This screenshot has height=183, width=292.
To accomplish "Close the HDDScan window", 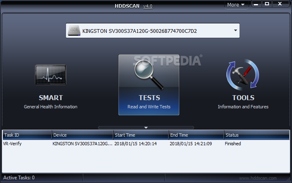I will [x=280, y=4].
